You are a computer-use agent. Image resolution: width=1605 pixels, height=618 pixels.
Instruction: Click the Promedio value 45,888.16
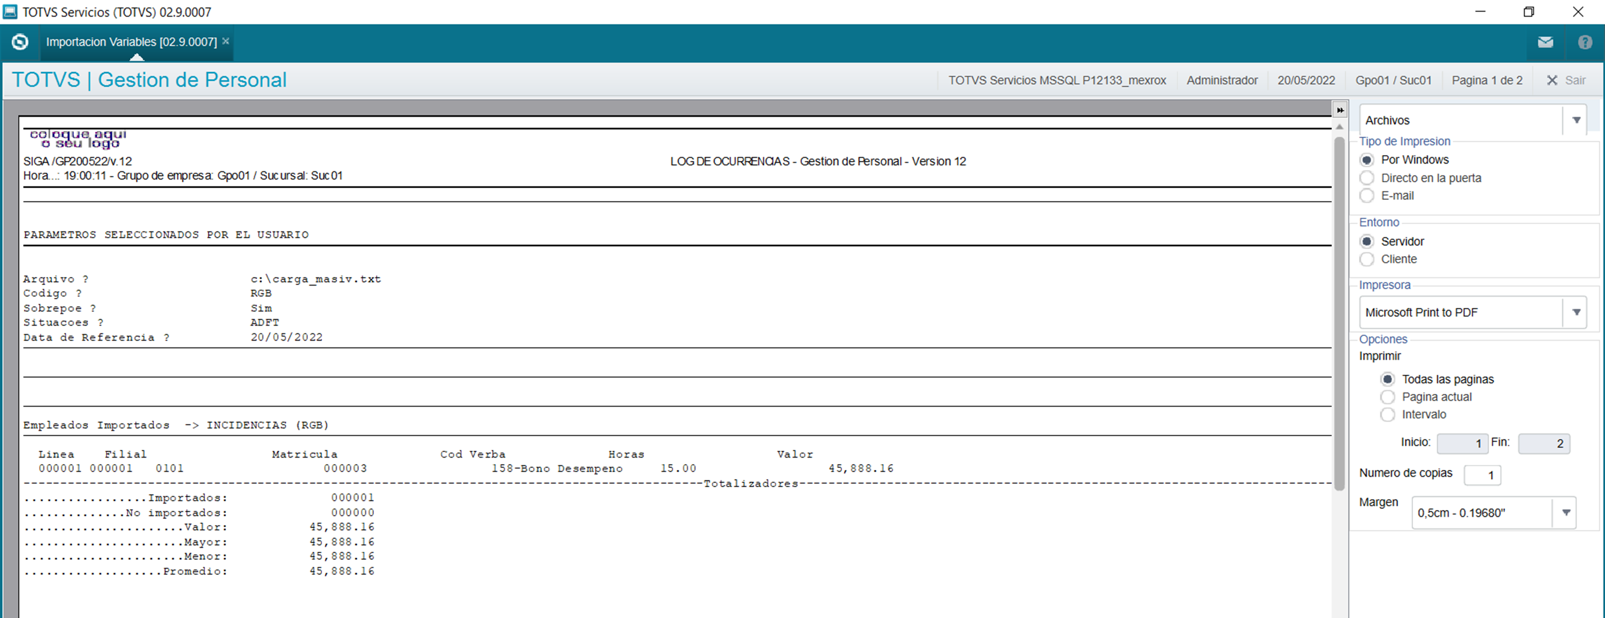(x=342, y=571)
